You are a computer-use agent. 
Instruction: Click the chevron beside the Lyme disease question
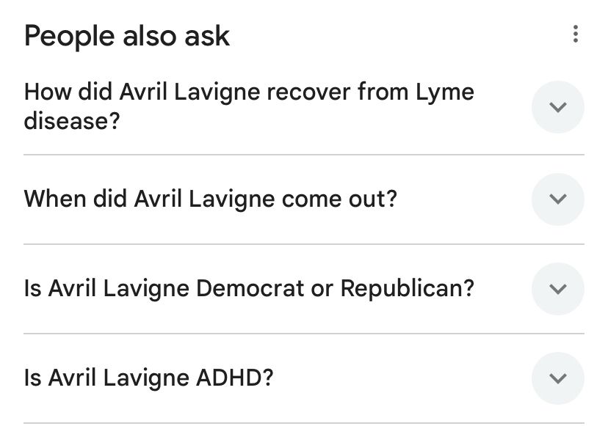(x=558, y=107)
